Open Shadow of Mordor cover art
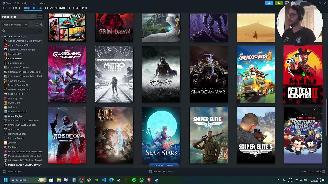The image size is (328, 184). click(x=161, y=74)
